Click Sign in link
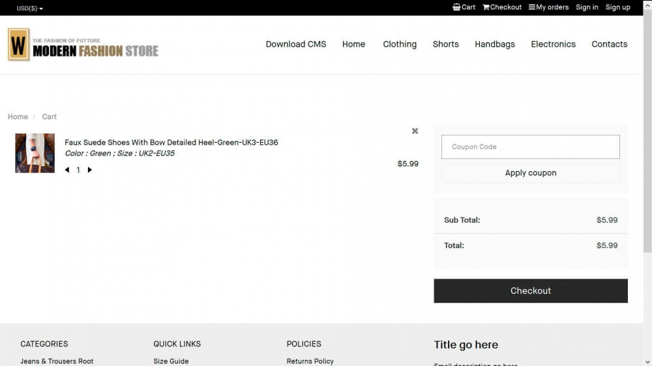Screen dimensions: 652x366 [587, 7]
